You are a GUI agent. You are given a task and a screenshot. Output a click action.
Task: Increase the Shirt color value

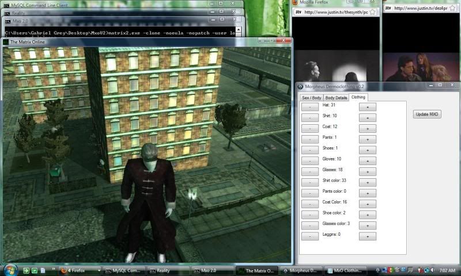point(368,182)
